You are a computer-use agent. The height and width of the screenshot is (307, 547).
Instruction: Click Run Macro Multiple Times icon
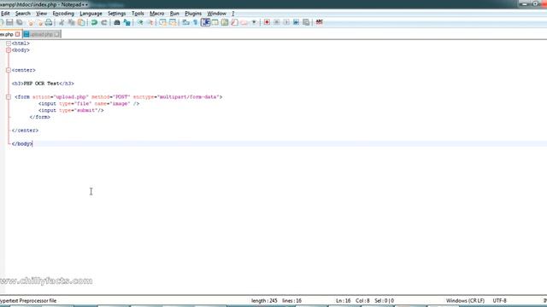[x=297, y=22]
